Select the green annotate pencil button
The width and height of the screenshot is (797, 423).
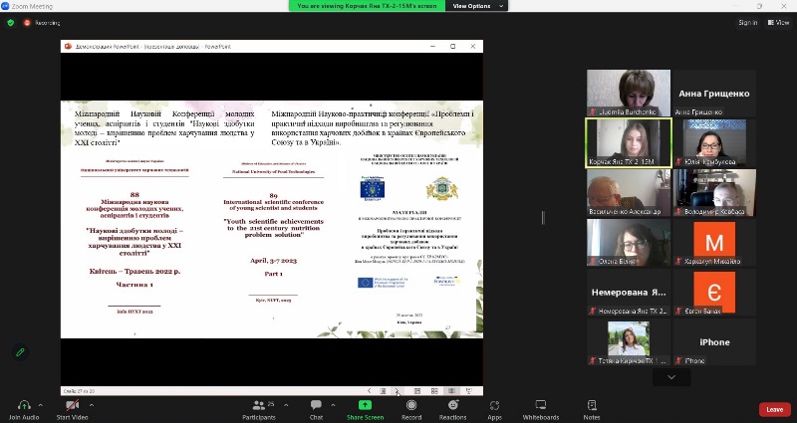tap(20, 352)
